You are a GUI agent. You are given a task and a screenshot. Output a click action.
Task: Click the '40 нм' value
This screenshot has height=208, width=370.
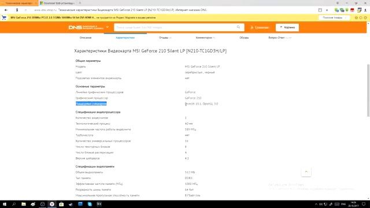pyautogui.click(x=189, y=124)
